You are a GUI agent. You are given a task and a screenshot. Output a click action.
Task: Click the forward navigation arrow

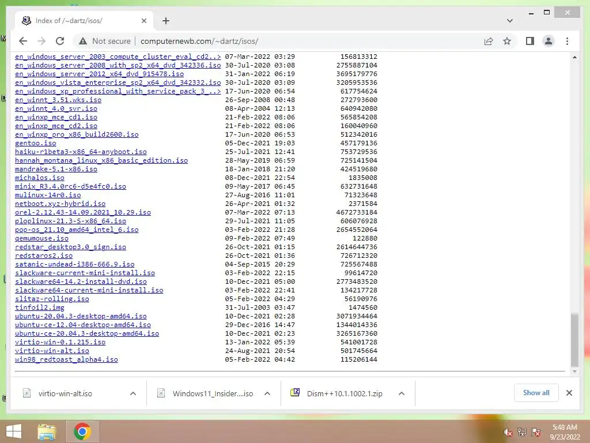coord(41,41)
